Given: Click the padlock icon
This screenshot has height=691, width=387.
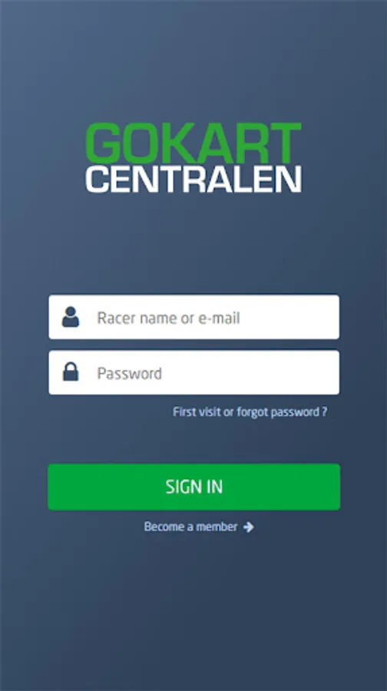Looking at the screenshot, I should coord(71,372).
